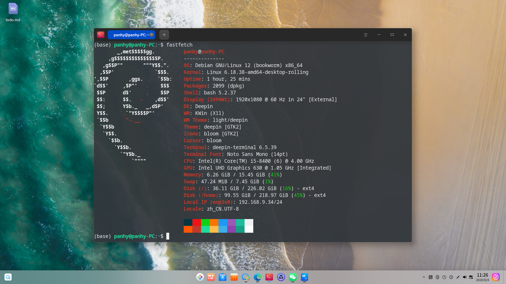Expand the system tray hidden icons arrow
The height and width of the screenshot is (284, 506).
(x=424, y=277)
